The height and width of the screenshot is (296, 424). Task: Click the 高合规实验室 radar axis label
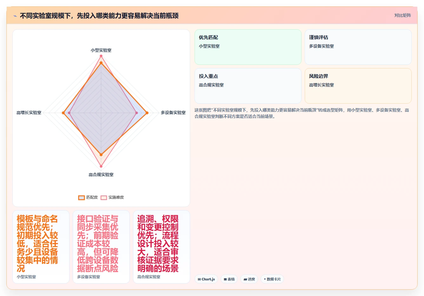101,175
